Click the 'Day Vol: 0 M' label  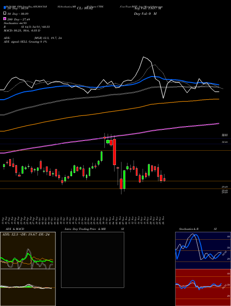click(x=145, y=13)
